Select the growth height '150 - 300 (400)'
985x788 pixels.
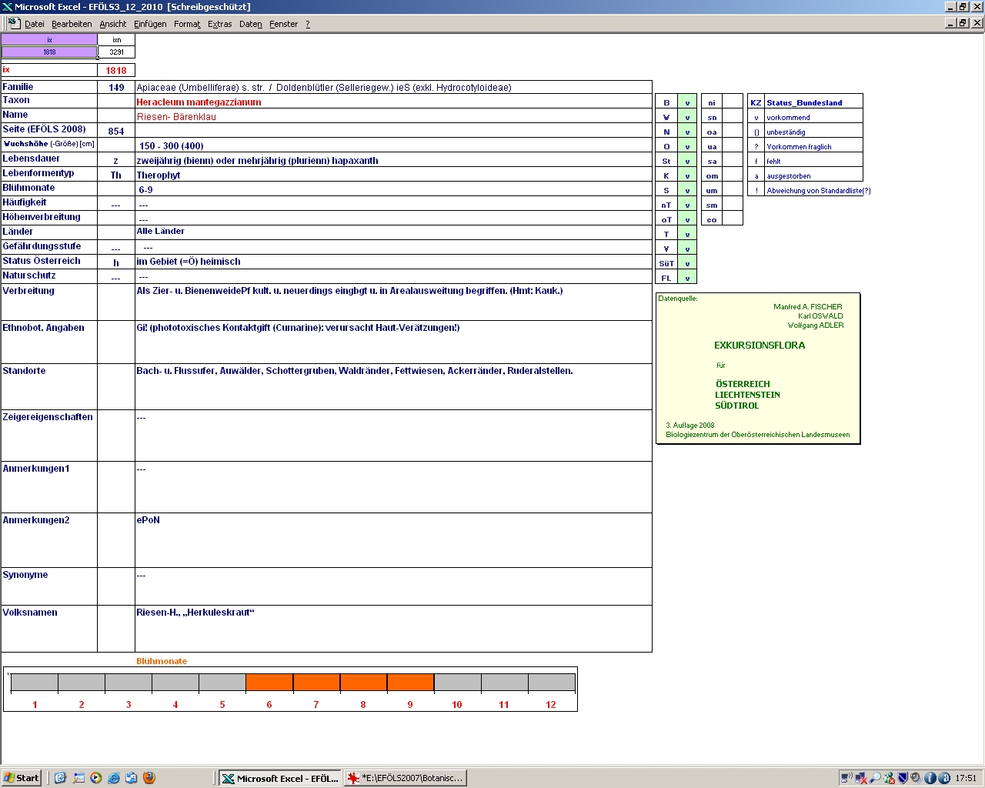coord(171,145)
